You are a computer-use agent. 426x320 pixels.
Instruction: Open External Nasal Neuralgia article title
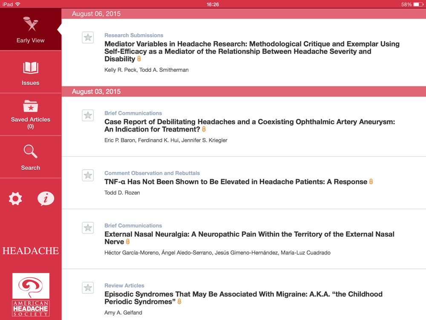[x=249, y=238]
